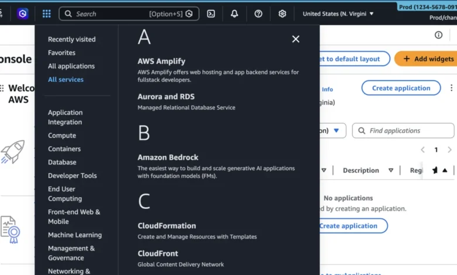Open the services grid menu icon
This screenshot has width=457, height=275.
(46, 13)
